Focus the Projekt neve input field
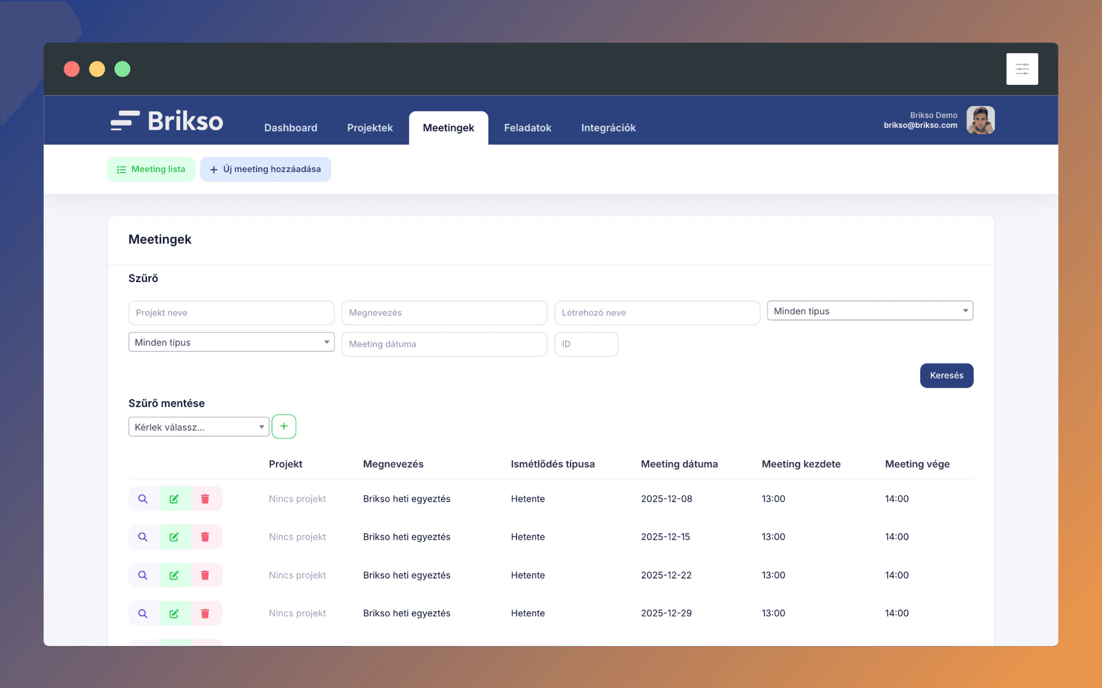 pyautogui.click(x=231, y=313)
